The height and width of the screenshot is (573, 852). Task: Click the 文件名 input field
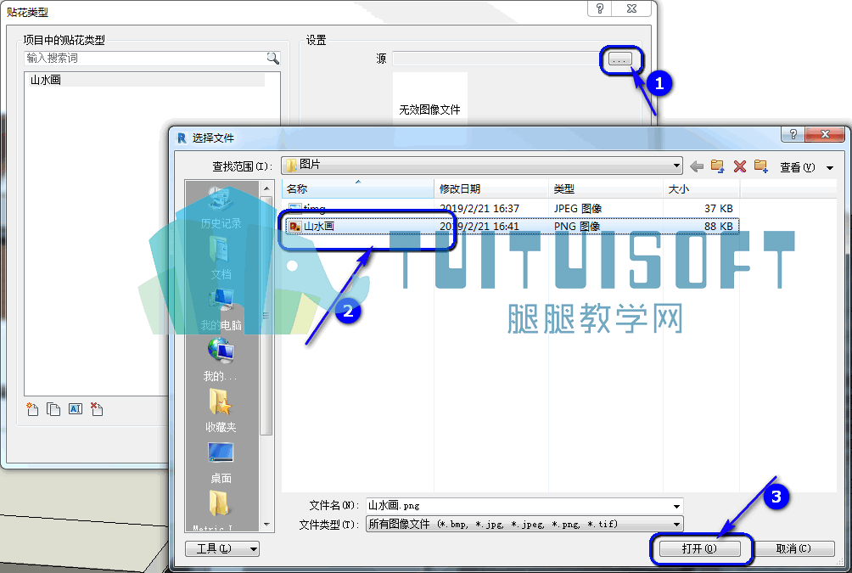click(x=518, y=506)
